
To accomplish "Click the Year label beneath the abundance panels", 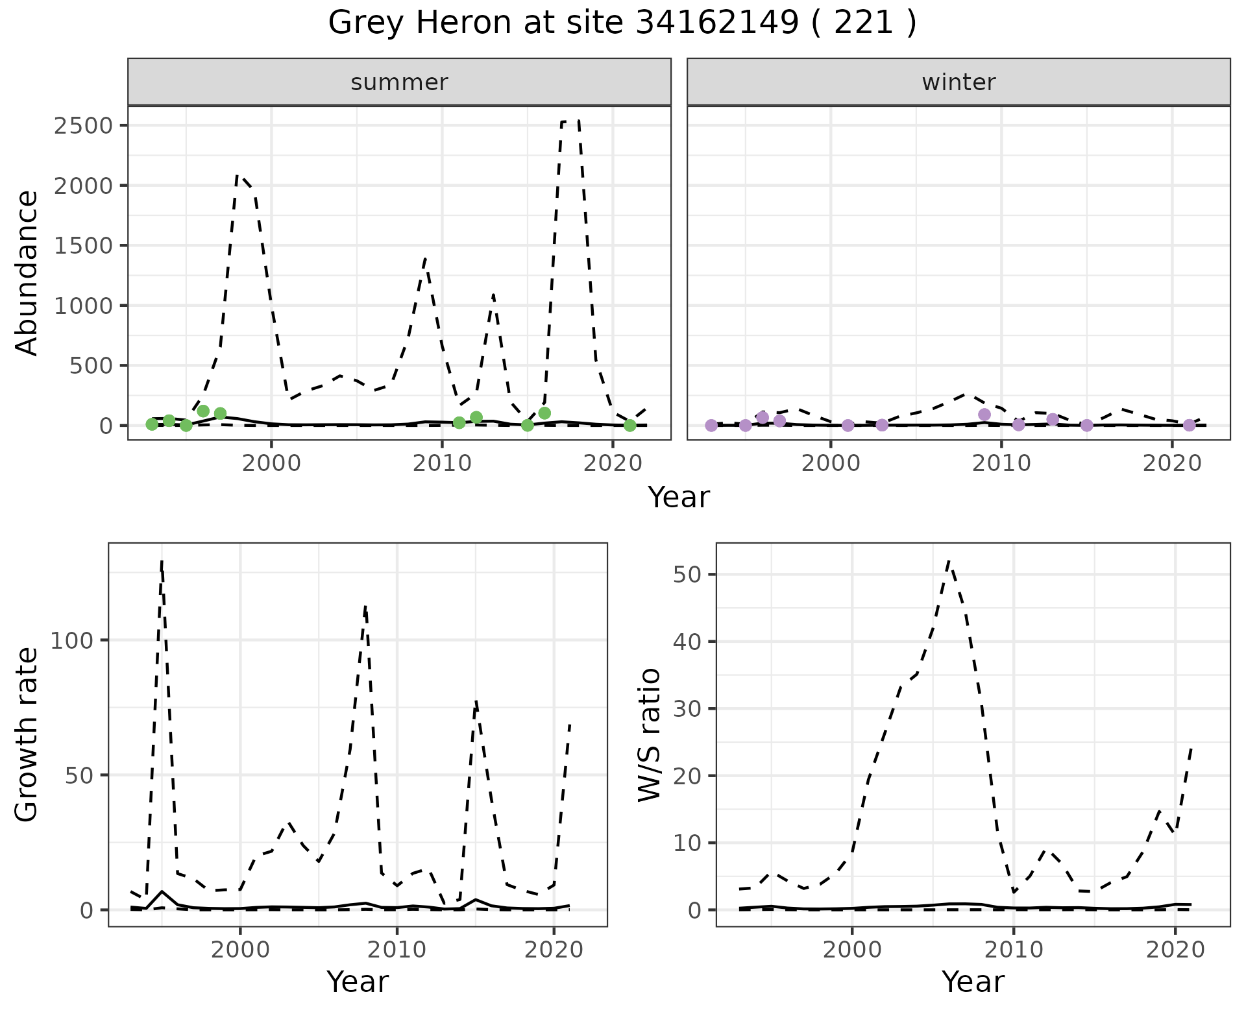I will tap(679, 498).
